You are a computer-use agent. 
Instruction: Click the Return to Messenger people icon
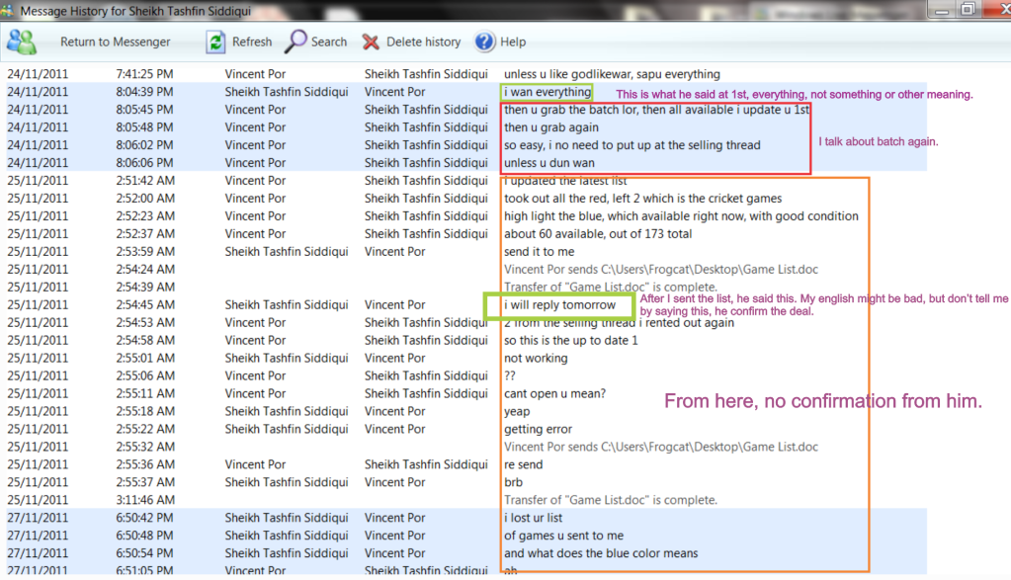(22, 41)
